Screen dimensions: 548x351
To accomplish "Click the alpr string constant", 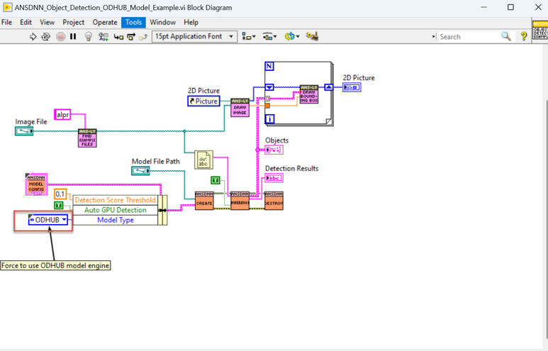I will coord(63,114).
